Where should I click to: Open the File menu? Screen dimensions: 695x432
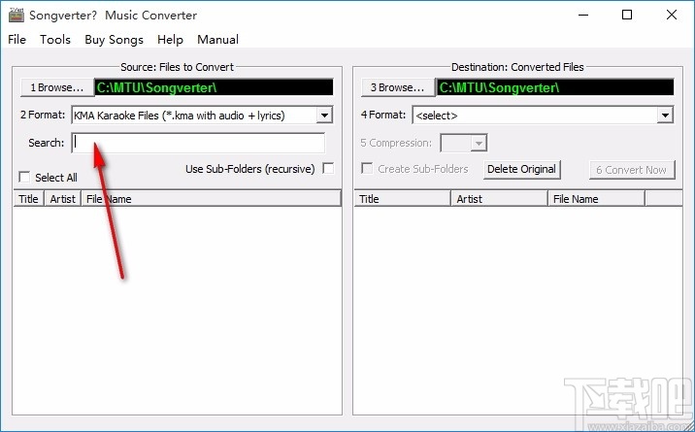click(x=17, y=40)
